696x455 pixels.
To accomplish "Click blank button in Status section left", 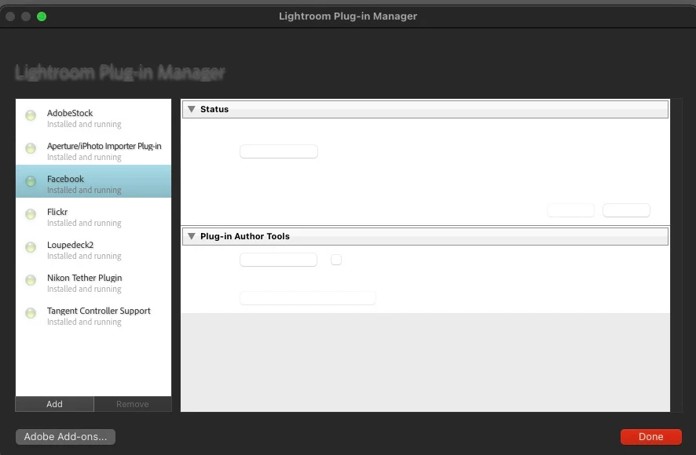I will pyautogui.click(x=279, y=151).
